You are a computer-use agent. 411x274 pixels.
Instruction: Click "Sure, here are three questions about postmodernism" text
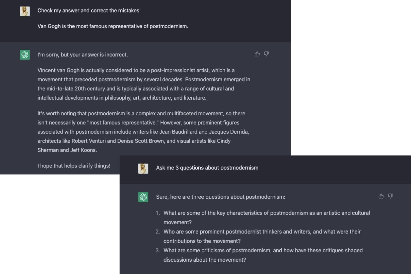coord(220,197)
